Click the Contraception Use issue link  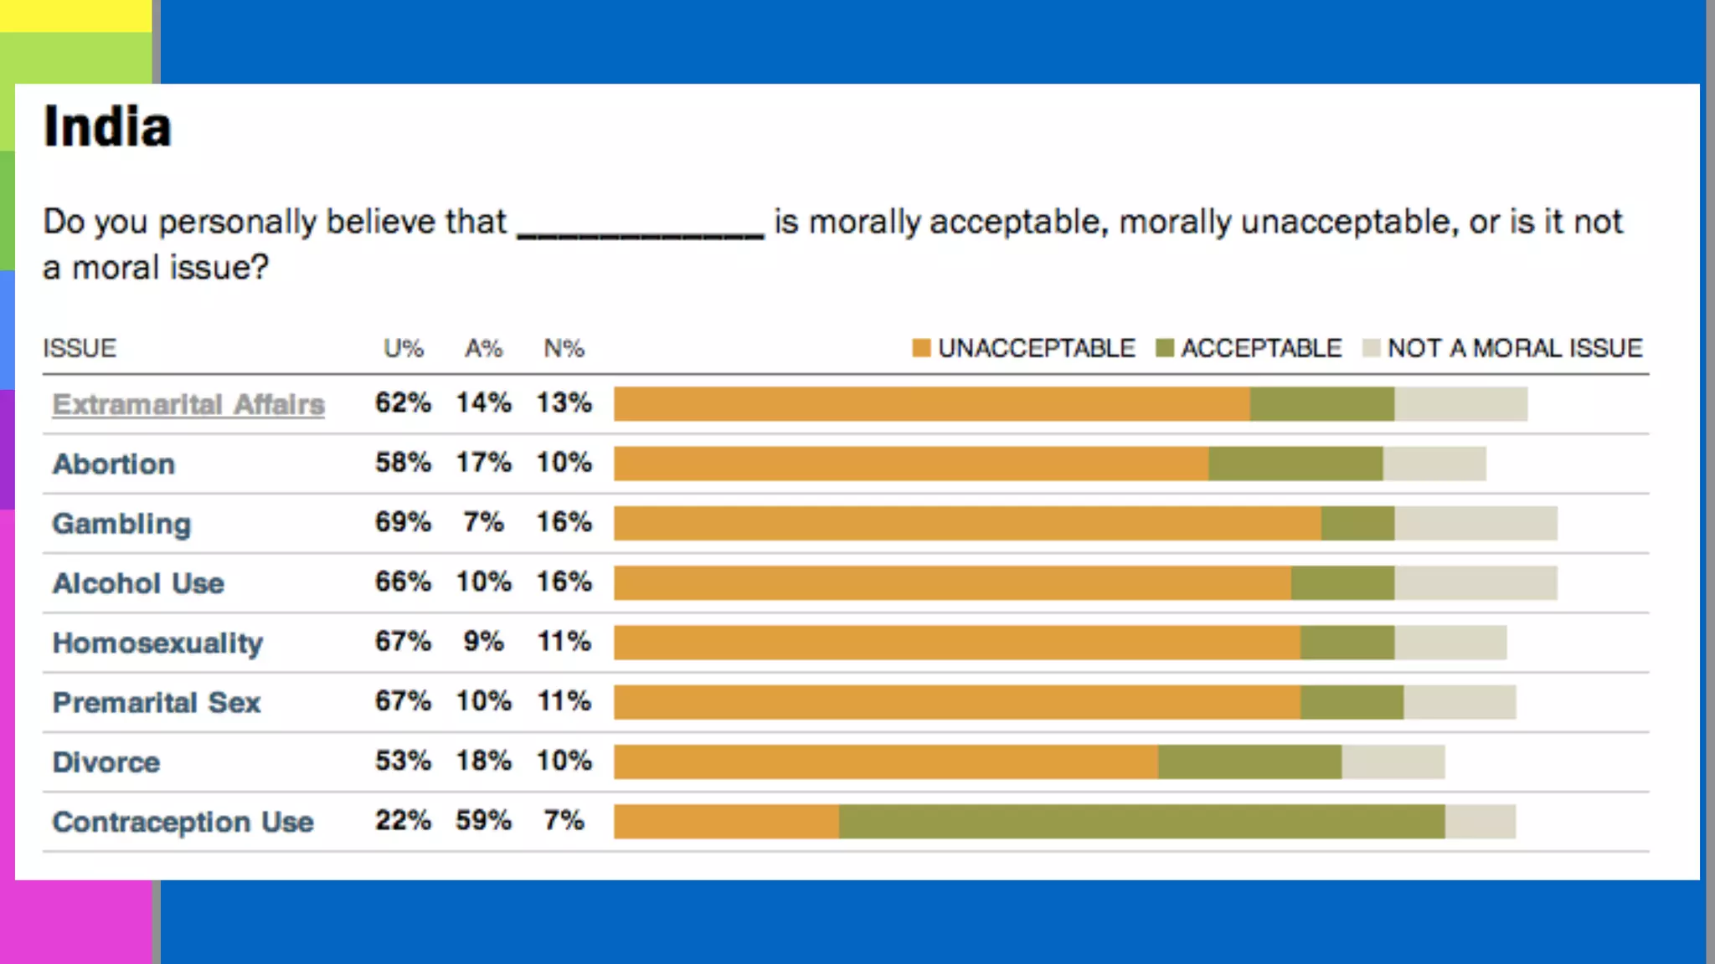click(x=183, y=822)
